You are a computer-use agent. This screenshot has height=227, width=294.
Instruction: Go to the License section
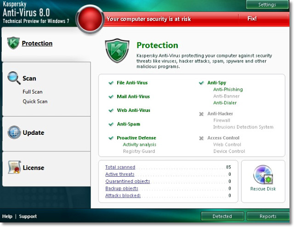tap(34, 167)
